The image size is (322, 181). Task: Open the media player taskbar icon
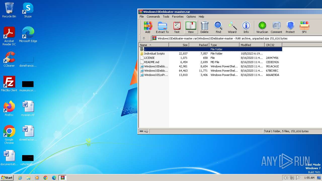pyautogui.click(x=37, y=178)
